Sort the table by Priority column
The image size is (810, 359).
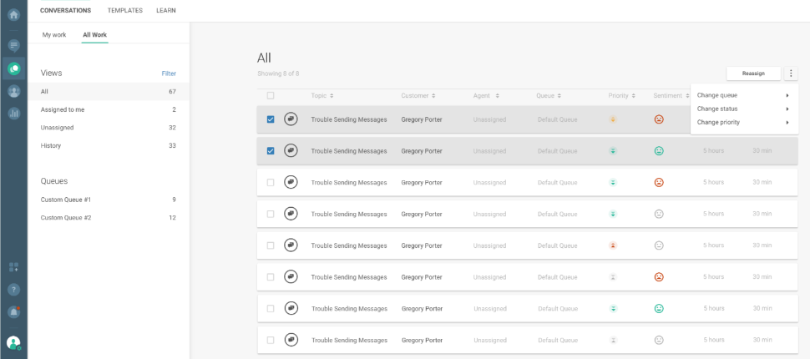pyautogui.click(x=622, y=96)
